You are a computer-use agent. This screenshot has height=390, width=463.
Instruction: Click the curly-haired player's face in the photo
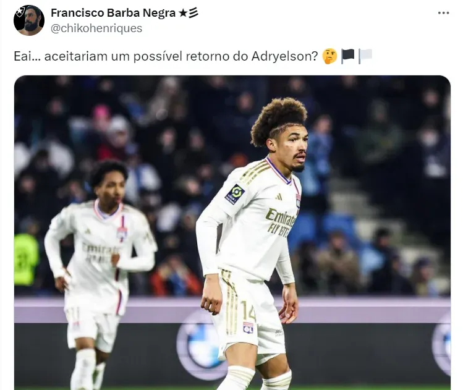pyautogui.click(x=291, y=149)
